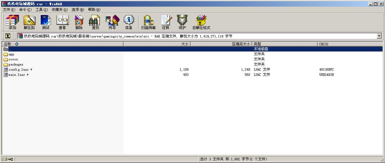385x163 pixels.
Task: Click the drive icon in status bar
Action: pos(5,159)
